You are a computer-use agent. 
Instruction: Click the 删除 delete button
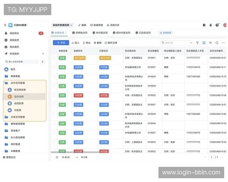click(x=98, y=43)
